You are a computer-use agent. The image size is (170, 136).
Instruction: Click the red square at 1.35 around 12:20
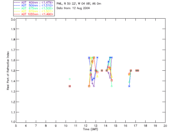click(x=89, y=86)
